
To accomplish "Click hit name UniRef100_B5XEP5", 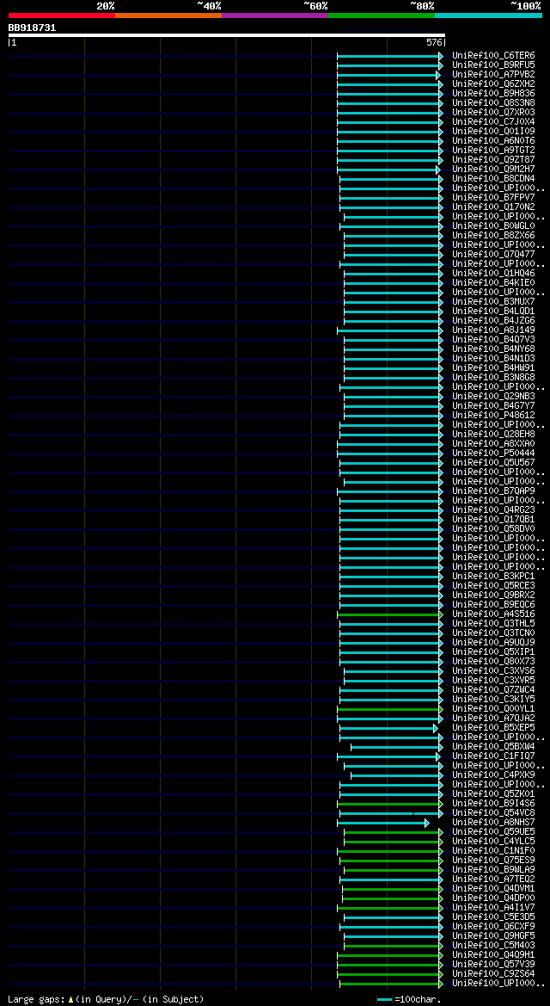I will click(493, 727).
